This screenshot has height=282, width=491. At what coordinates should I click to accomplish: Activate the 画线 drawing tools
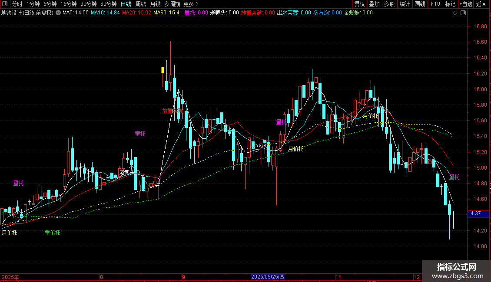(x=420, y=4)
